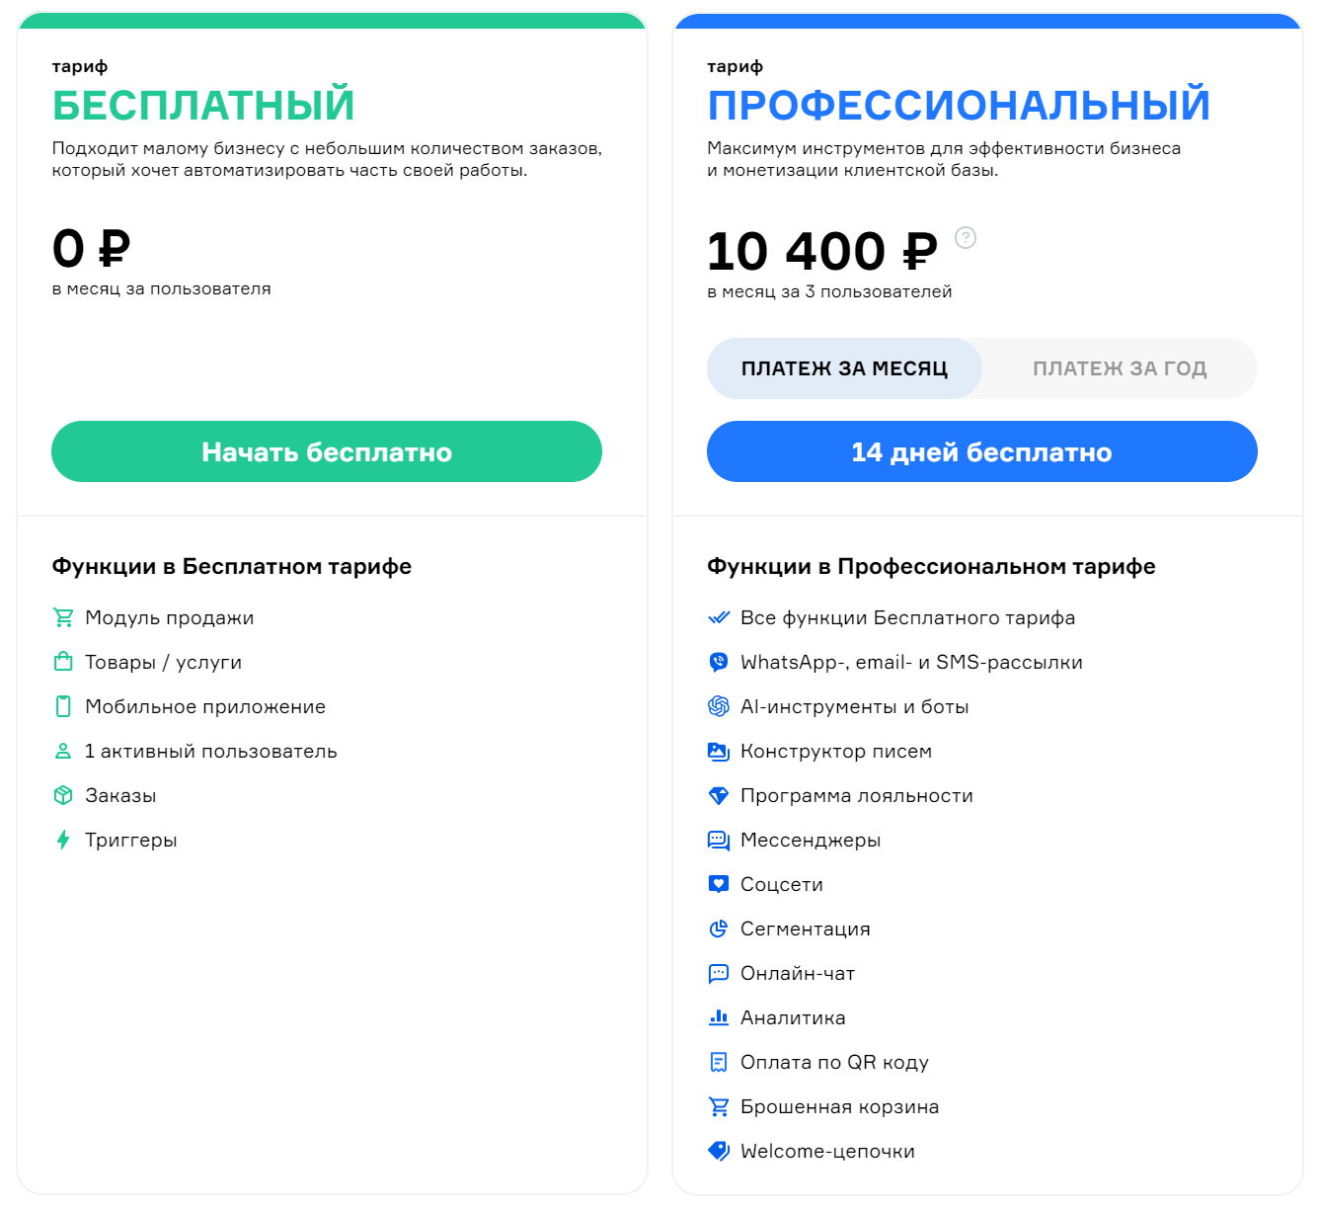1319x1212 pixels.
Task: Click the Брошенная корзина cart icon
Action: [719, 1107]
